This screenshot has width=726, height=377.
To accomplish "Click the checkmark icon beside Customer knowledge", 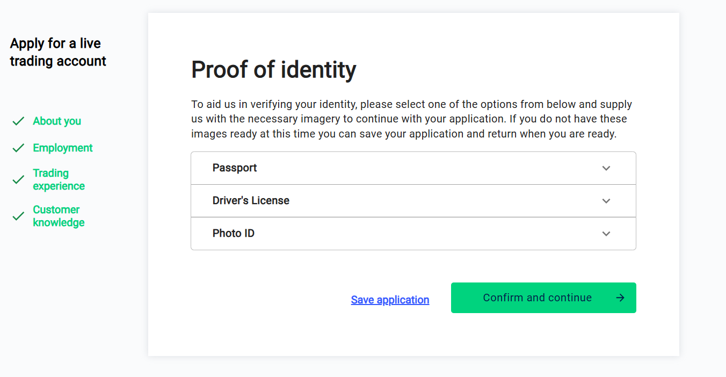I will click(18, 216).
